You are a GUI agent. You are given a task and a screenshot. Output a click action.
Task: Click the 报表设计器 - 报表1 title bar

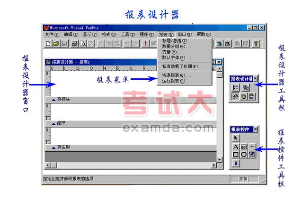[101, 62]
